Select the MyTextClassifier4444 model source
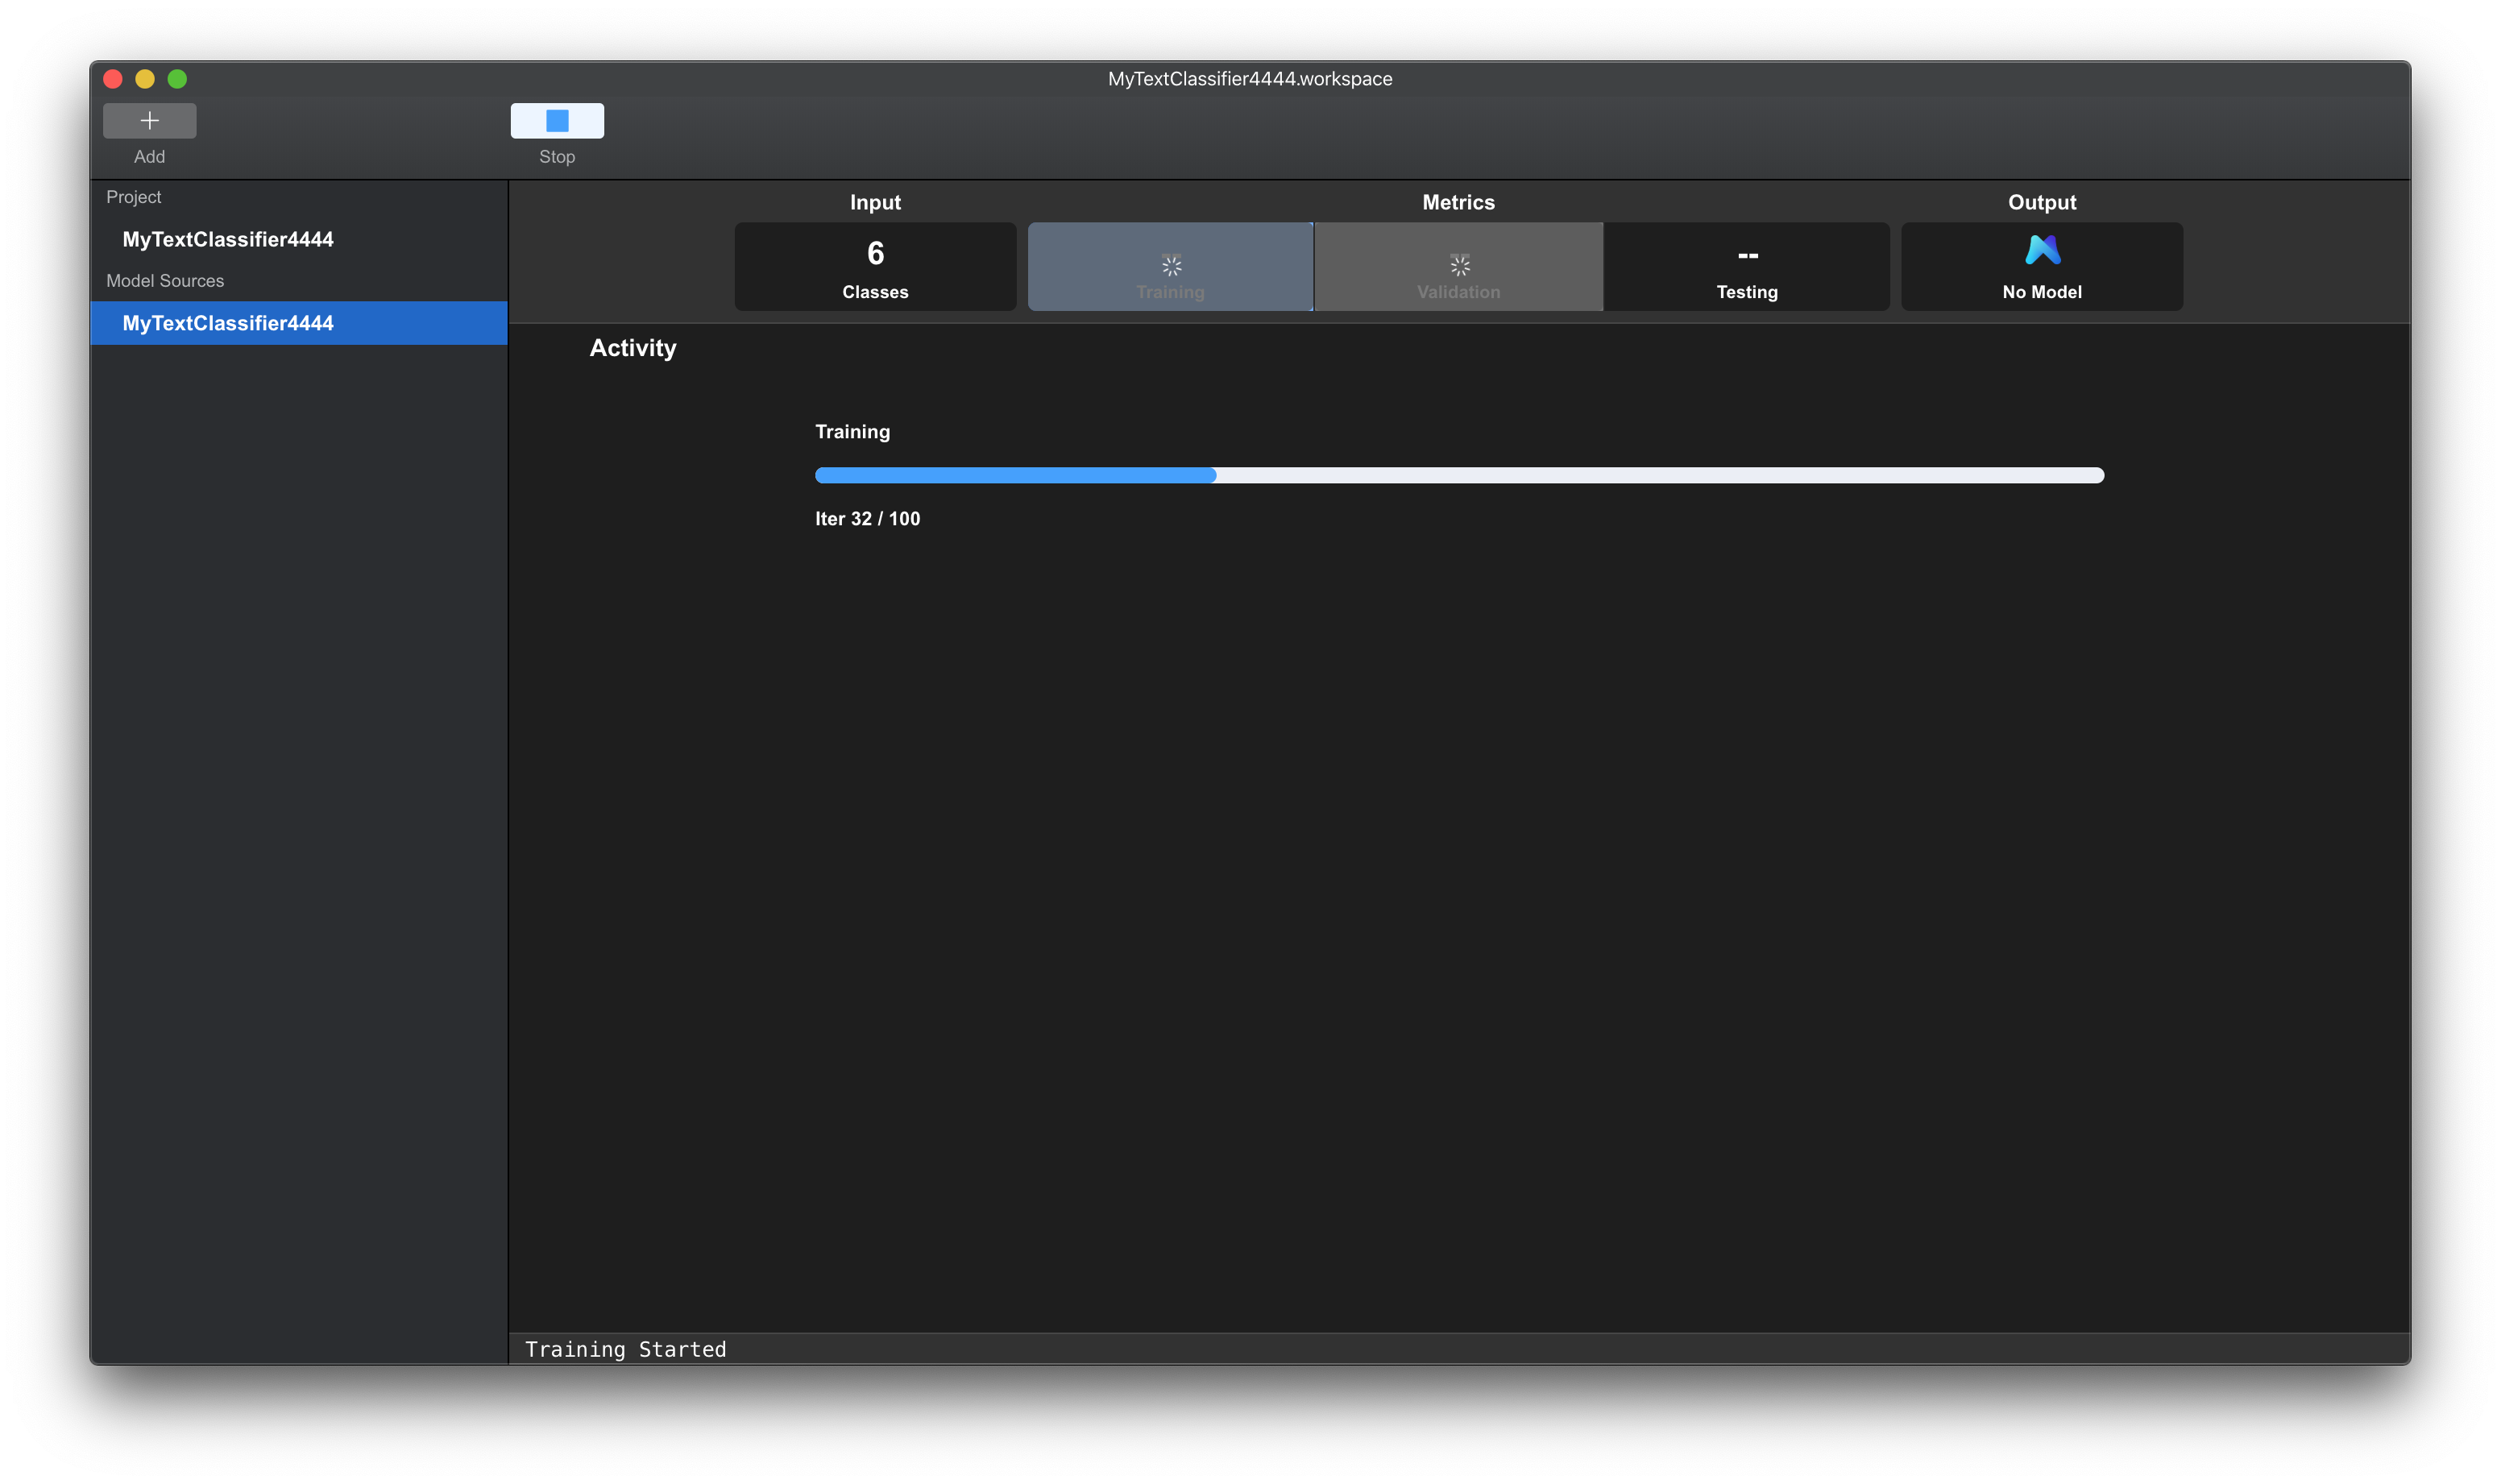This screenshot has width=2501, height=1484. (228, 323)
